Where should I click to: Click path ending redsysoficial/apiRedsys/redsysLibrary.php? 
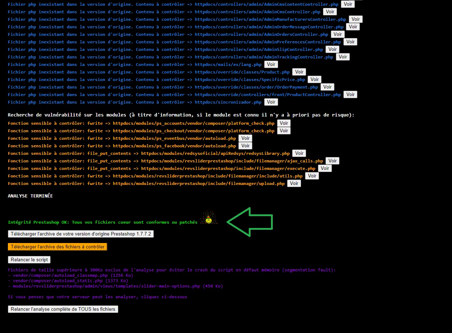click(215, 153)
